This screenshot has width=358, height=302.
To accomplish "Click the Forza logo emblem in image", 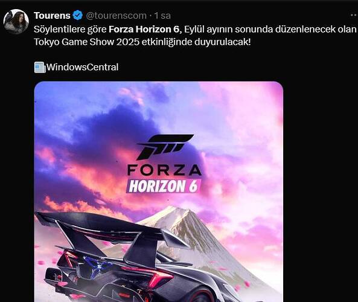I will [165, 147].
